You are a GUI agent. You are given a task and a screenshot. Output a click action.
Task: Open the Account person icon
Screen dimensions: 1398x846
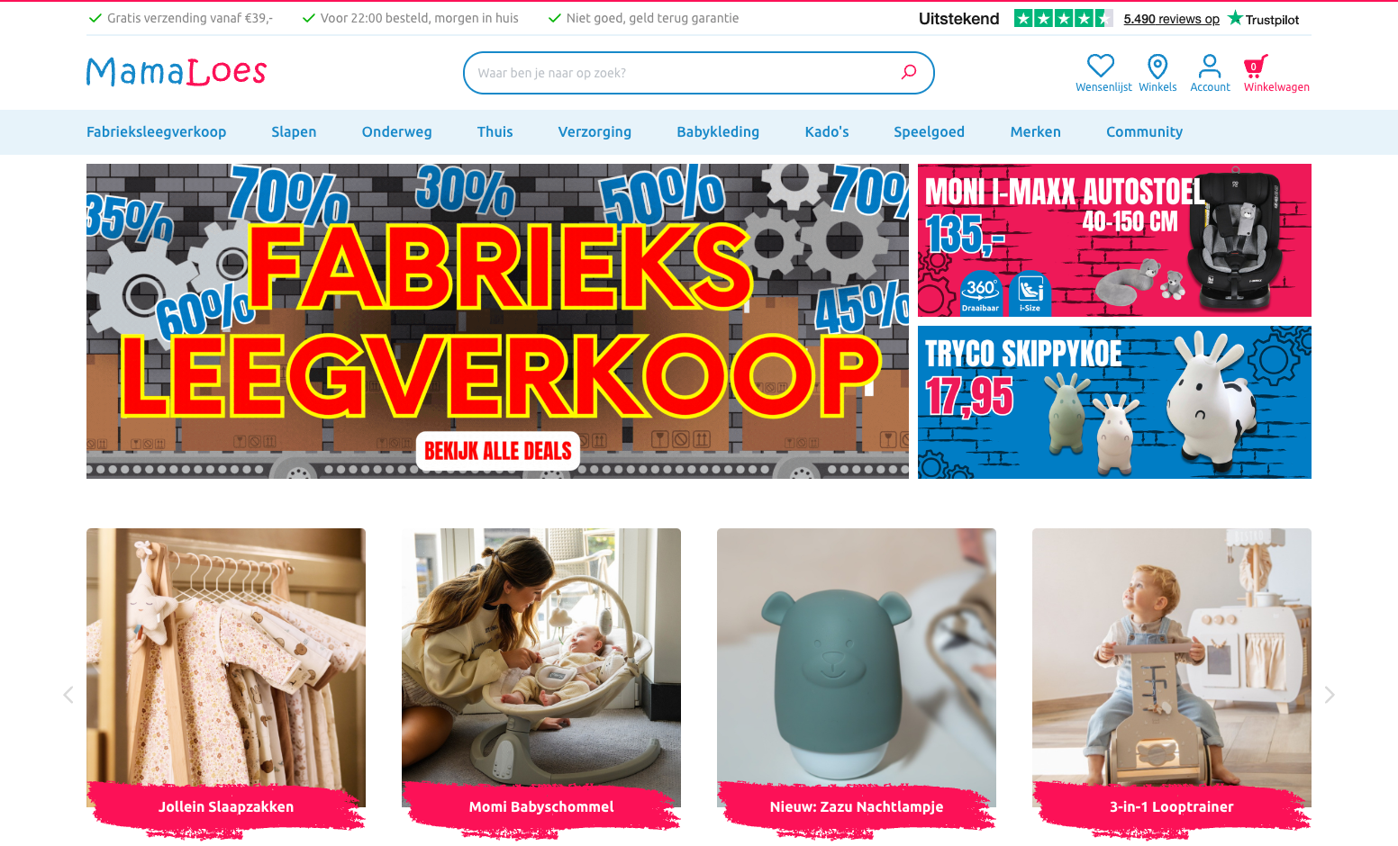[x=1210, y=66]
